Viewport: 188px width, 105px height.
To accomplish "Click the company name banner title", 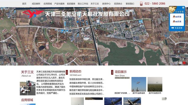I will 87,14.
